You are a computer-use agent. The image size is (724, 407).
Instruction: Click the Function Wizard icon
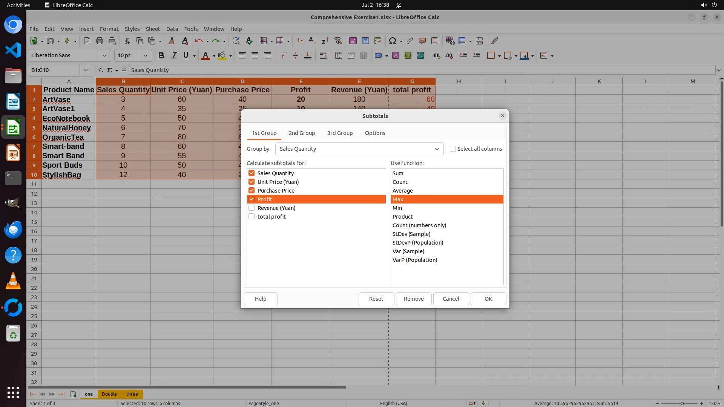pos(101,70)
